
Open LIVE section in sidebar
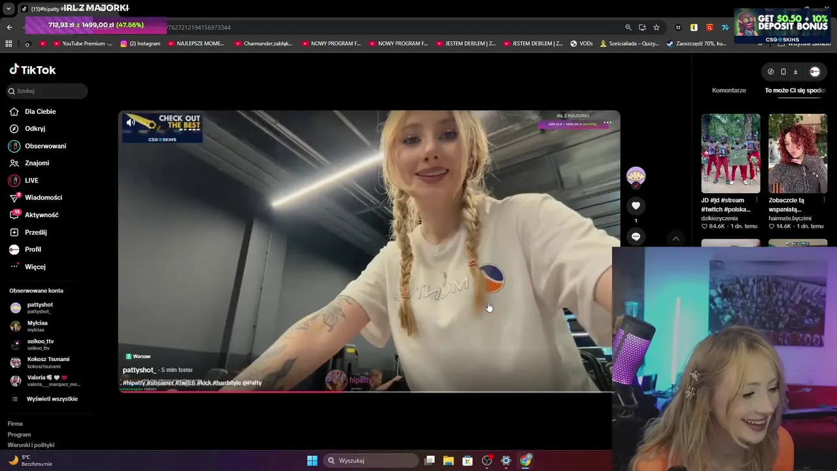tap(31, 181)
